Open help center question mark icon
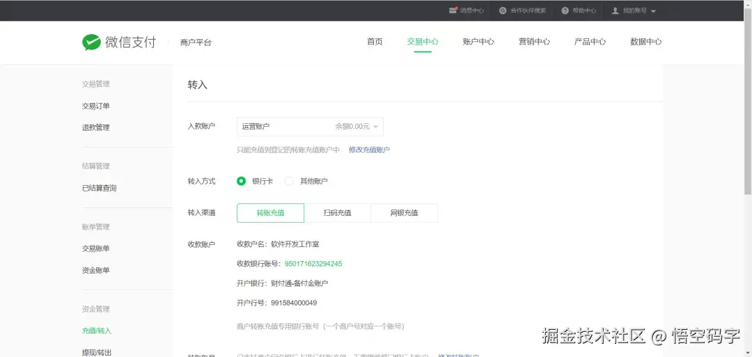The height and width of the screenshot is (357, 752). (565, 10)
